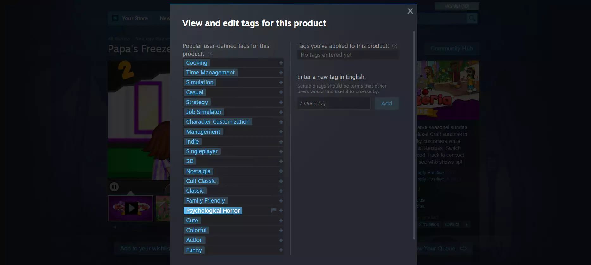Open the Colorful tag
The width and height of the screenshot is (591, 265).
196,230
